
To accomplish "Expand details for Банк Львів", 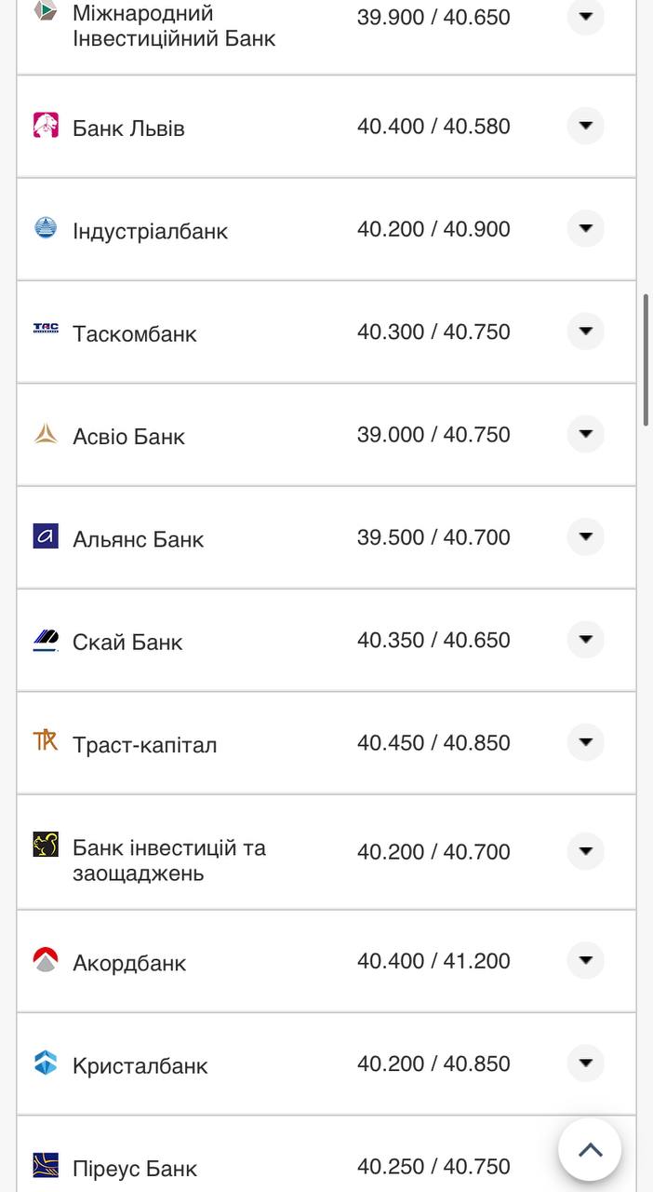I will click(585, 125).
